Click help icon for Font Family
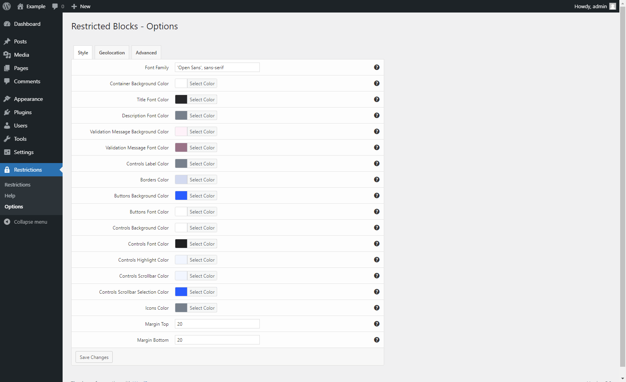Image resolution: width=626 pixels, height=382 pixels. point(376,67)
